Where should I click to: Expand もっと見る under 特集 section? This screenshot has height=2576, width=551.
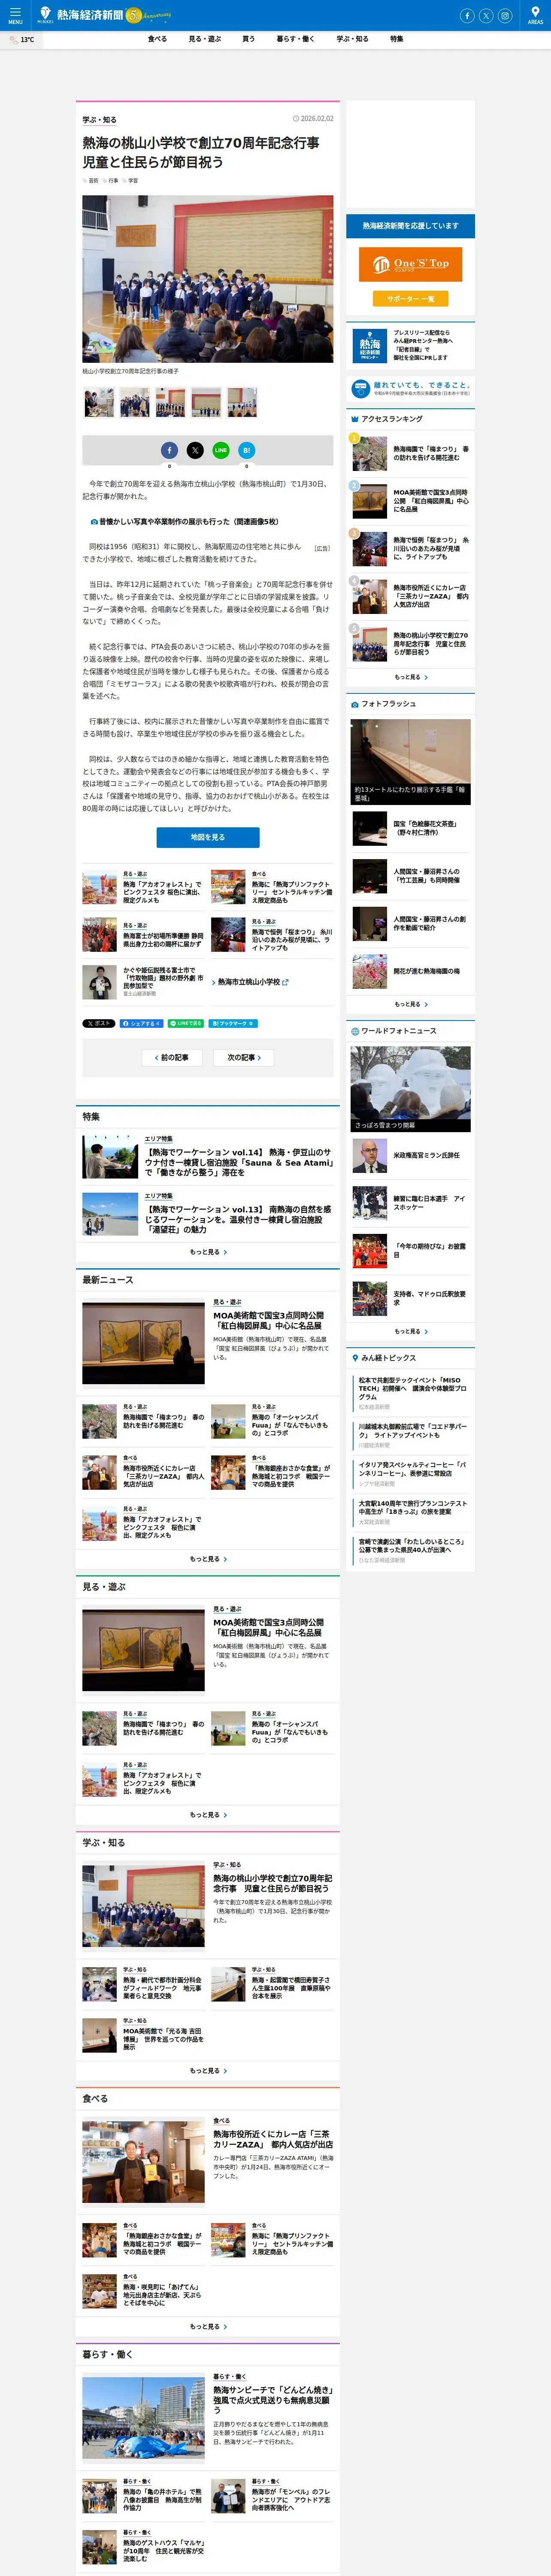click(x=208, y=1252)
